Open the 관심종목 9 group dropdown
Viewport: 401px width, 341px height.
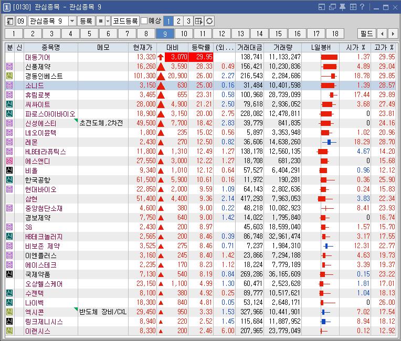72,21
